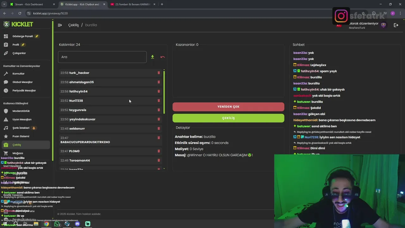The height and width of the screenshot is (228, 405).
Task: Delete participant yayindakokuvar
Action: coord(159,119)
